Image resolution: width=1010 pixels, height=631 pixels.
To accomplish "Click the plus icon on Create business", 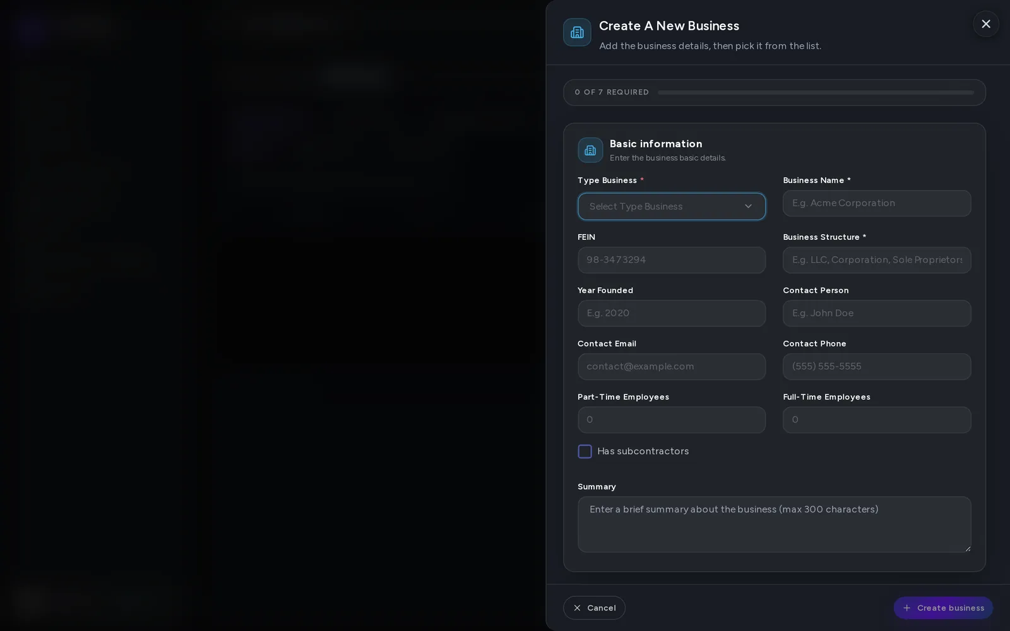I will point(906,608).
